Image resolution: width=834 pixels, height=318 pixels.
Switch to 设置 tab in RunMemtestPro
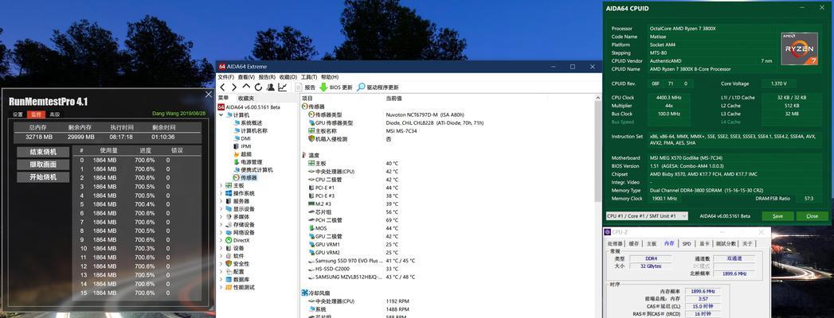tap(18, 114)
